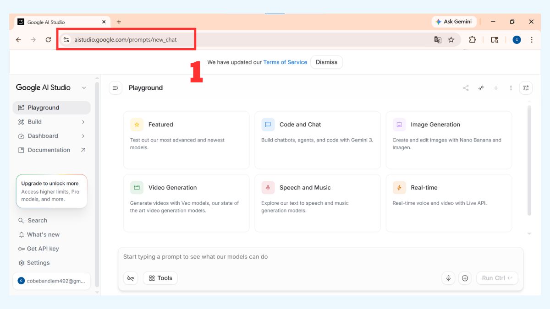Click the circled plus insert icon

pyautogui.click(x=465, y=278)
